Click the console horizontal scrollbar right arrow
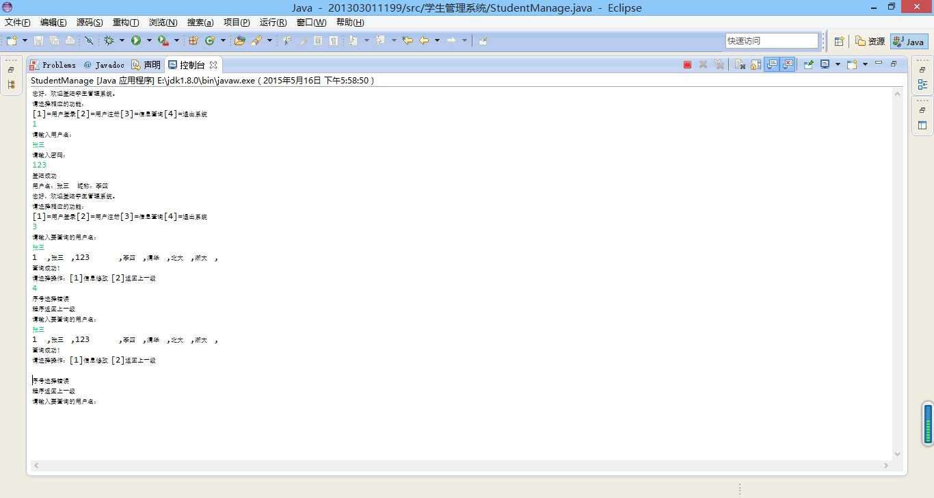 (x=887, y=465)
